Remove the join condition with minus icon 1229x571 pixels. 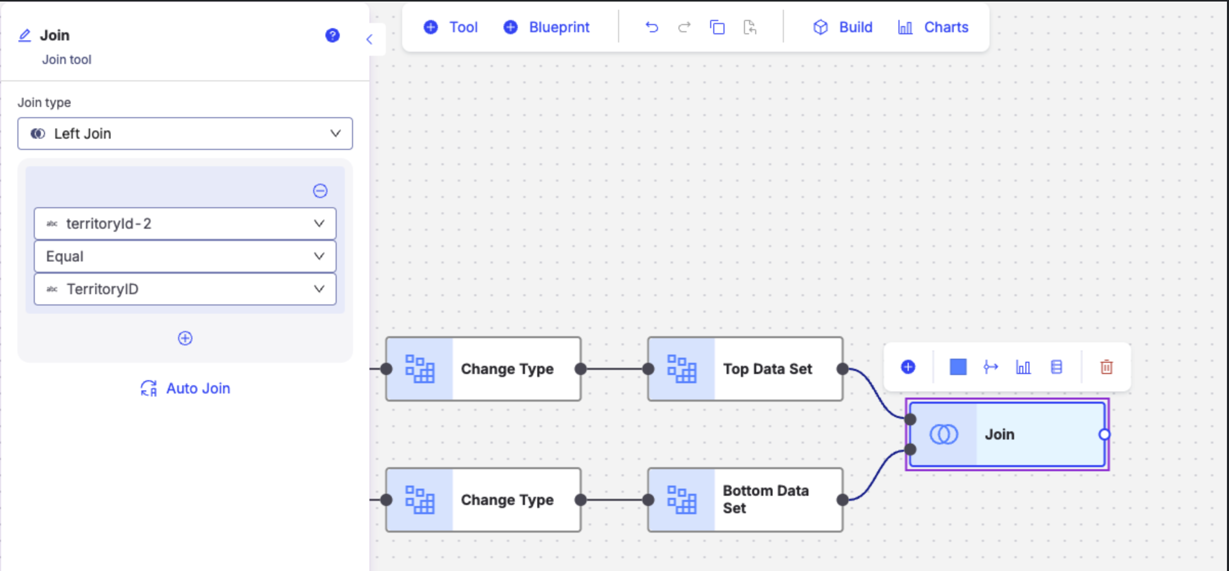320,191
